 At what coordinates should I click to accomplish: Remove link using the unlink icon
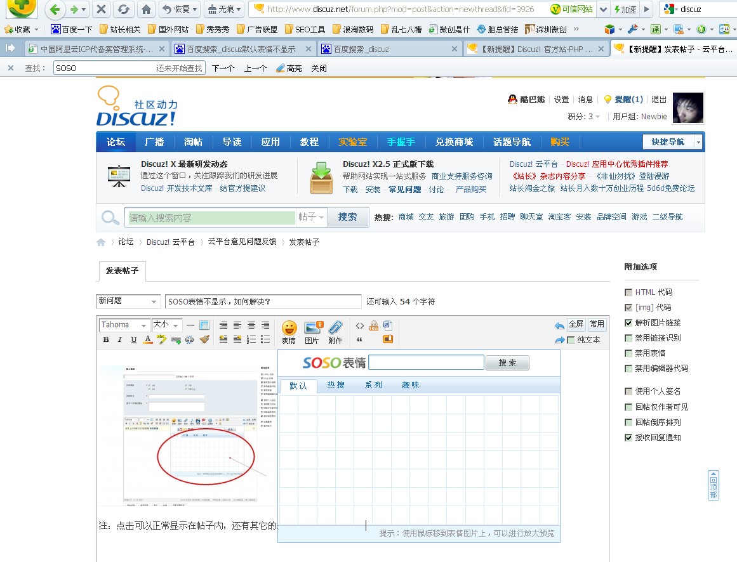pos(189,339)
